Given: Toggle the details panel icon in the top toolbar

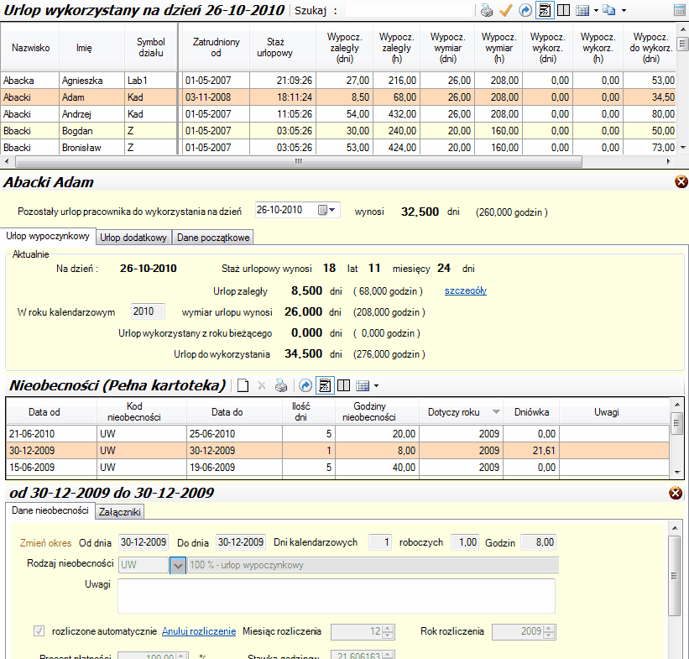Looking at the screenshot, I should [545, 10].
